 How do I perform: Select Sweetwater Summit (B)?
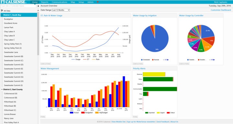(14, 56)
